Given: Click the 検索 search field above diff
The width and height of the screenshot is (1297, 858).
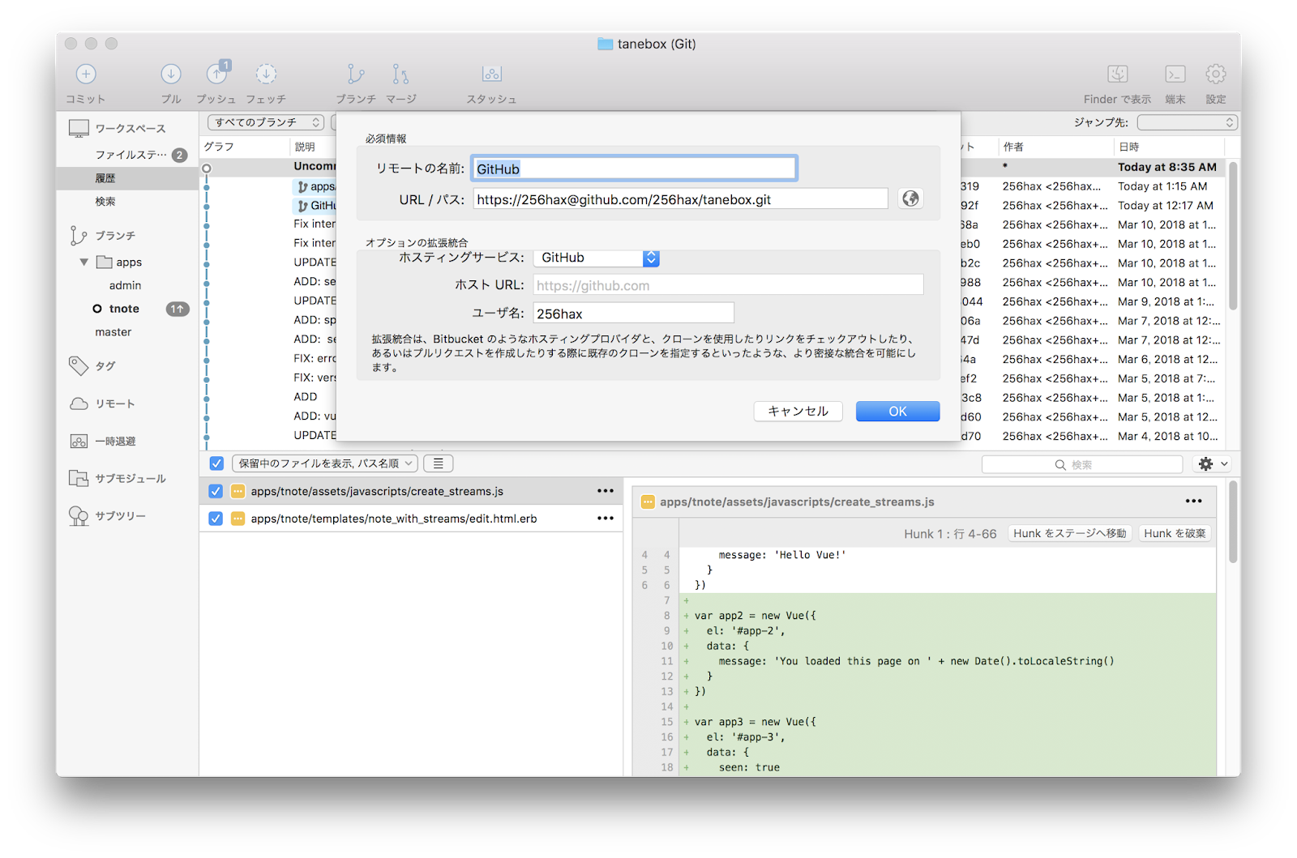Looking at the screenshot, I should tap(1082, 464).
